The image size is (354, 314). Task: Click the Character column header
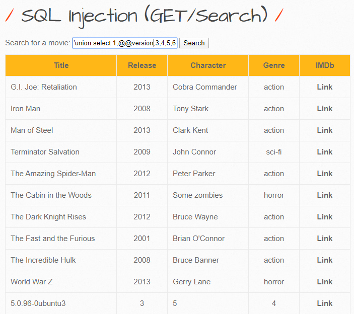tap(208, 65)
